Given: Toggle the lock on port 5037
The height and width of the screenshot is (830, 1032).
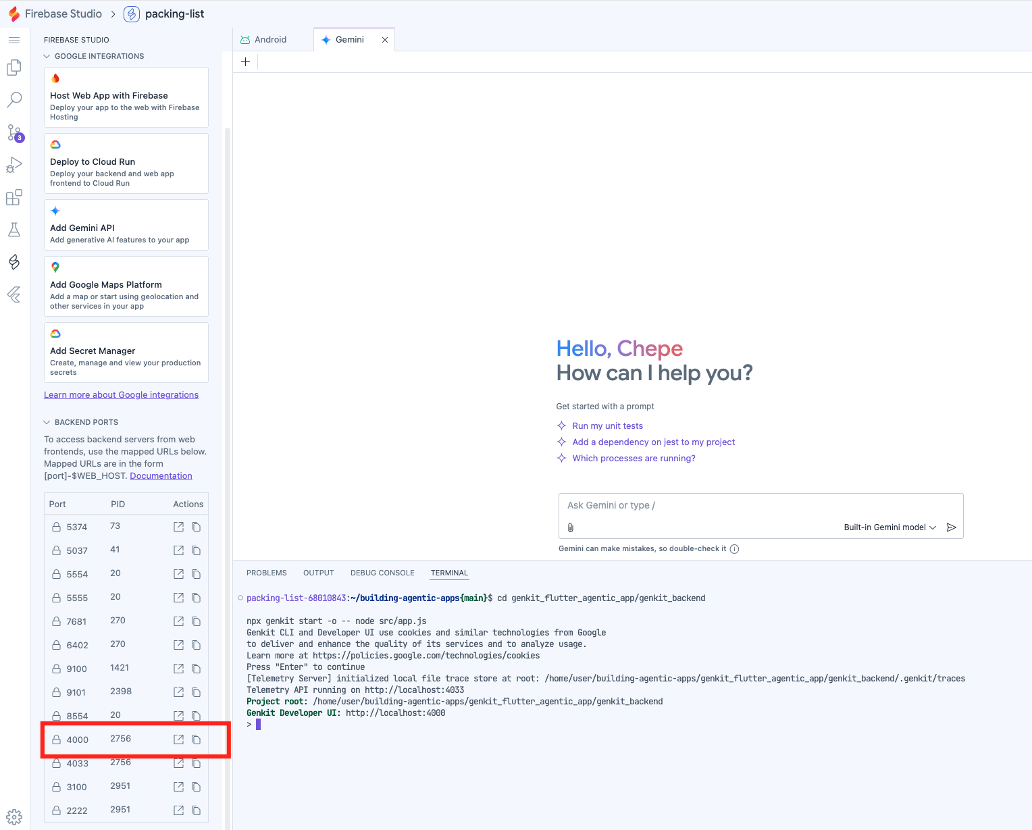Looking at the screenshot, I should pos(57,550).
